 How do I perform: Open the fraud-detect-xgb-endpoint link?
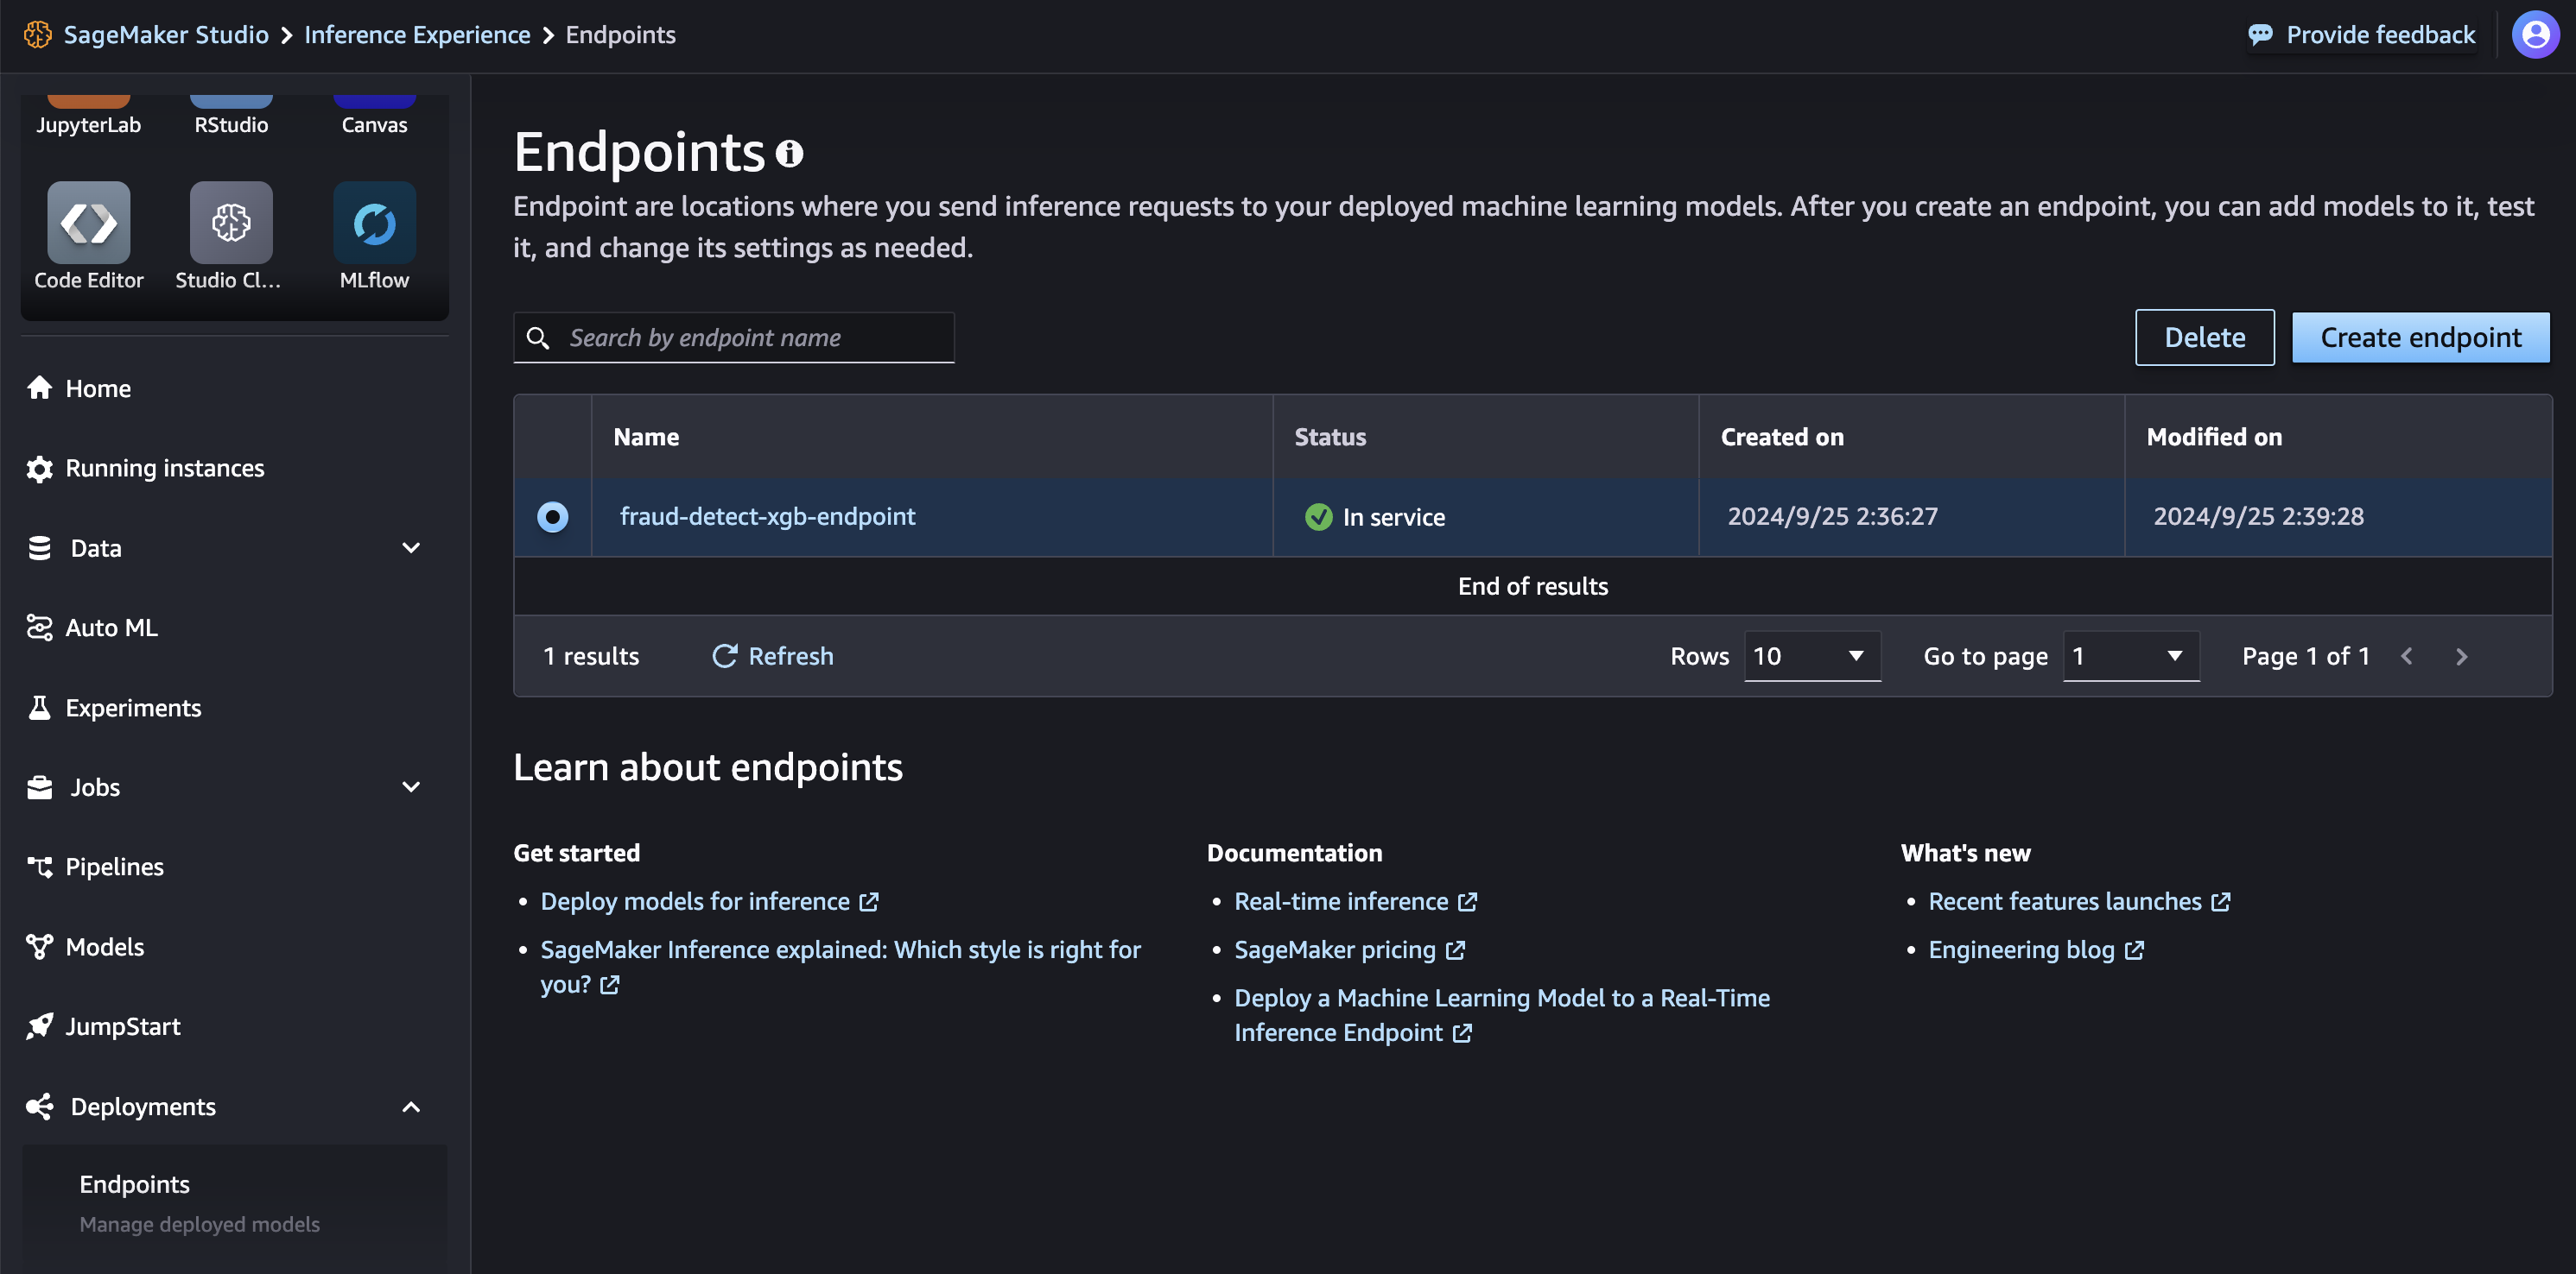click(767, 517)
